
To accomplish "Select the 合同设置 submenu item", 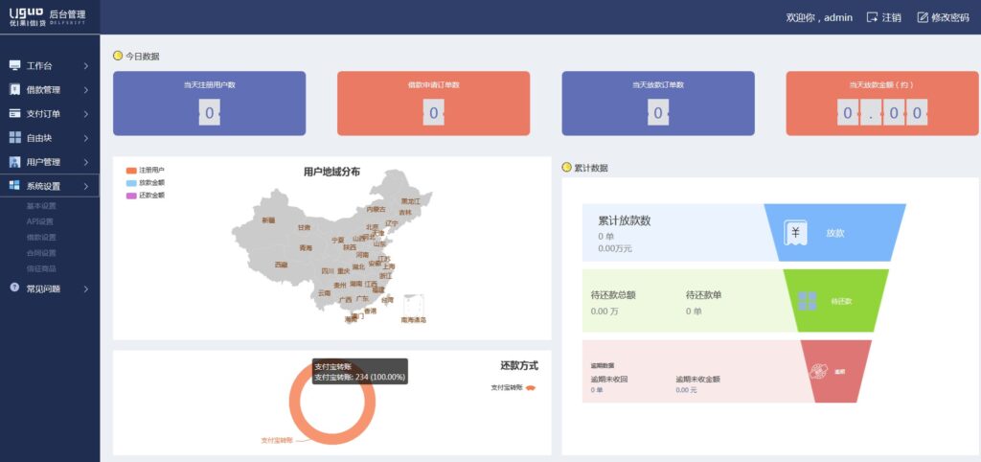I will point(41,253).
